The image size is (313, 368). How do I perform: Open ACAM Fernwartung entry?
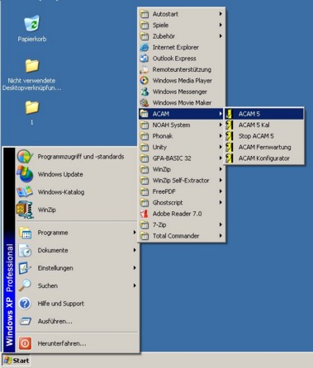pyautogui.click(x=264, y=147)
